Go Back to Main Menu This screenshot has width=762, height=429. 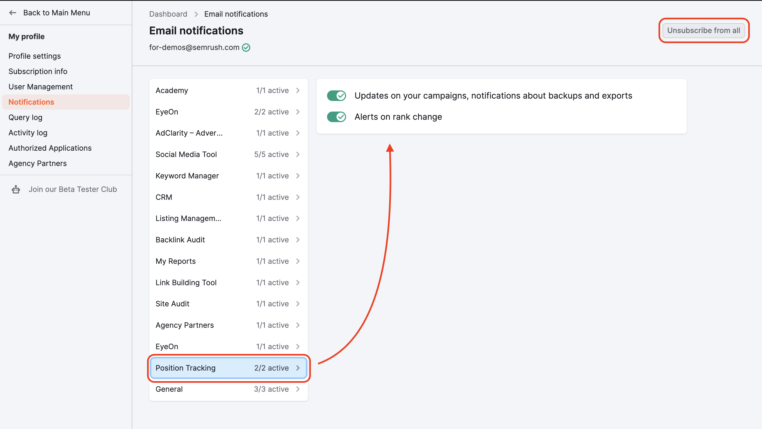[x=57, y=13]
